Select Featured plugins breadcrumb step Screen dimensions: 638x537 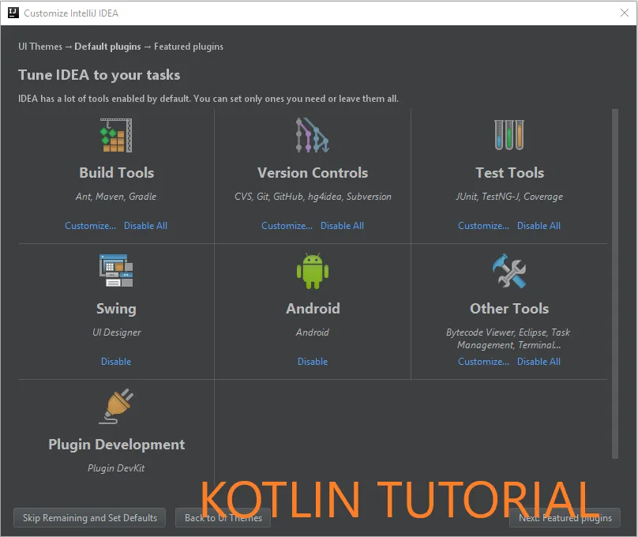pos(189,47)
